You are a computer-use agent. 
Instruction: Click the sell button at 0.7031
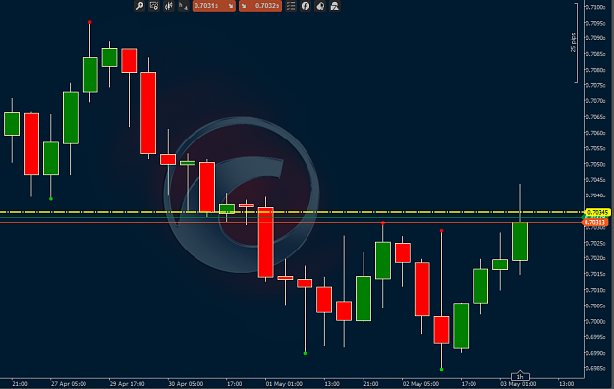(214, 6)
